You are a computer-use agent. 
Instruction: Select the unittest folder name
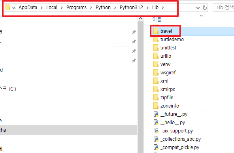(x=168, y=48)
